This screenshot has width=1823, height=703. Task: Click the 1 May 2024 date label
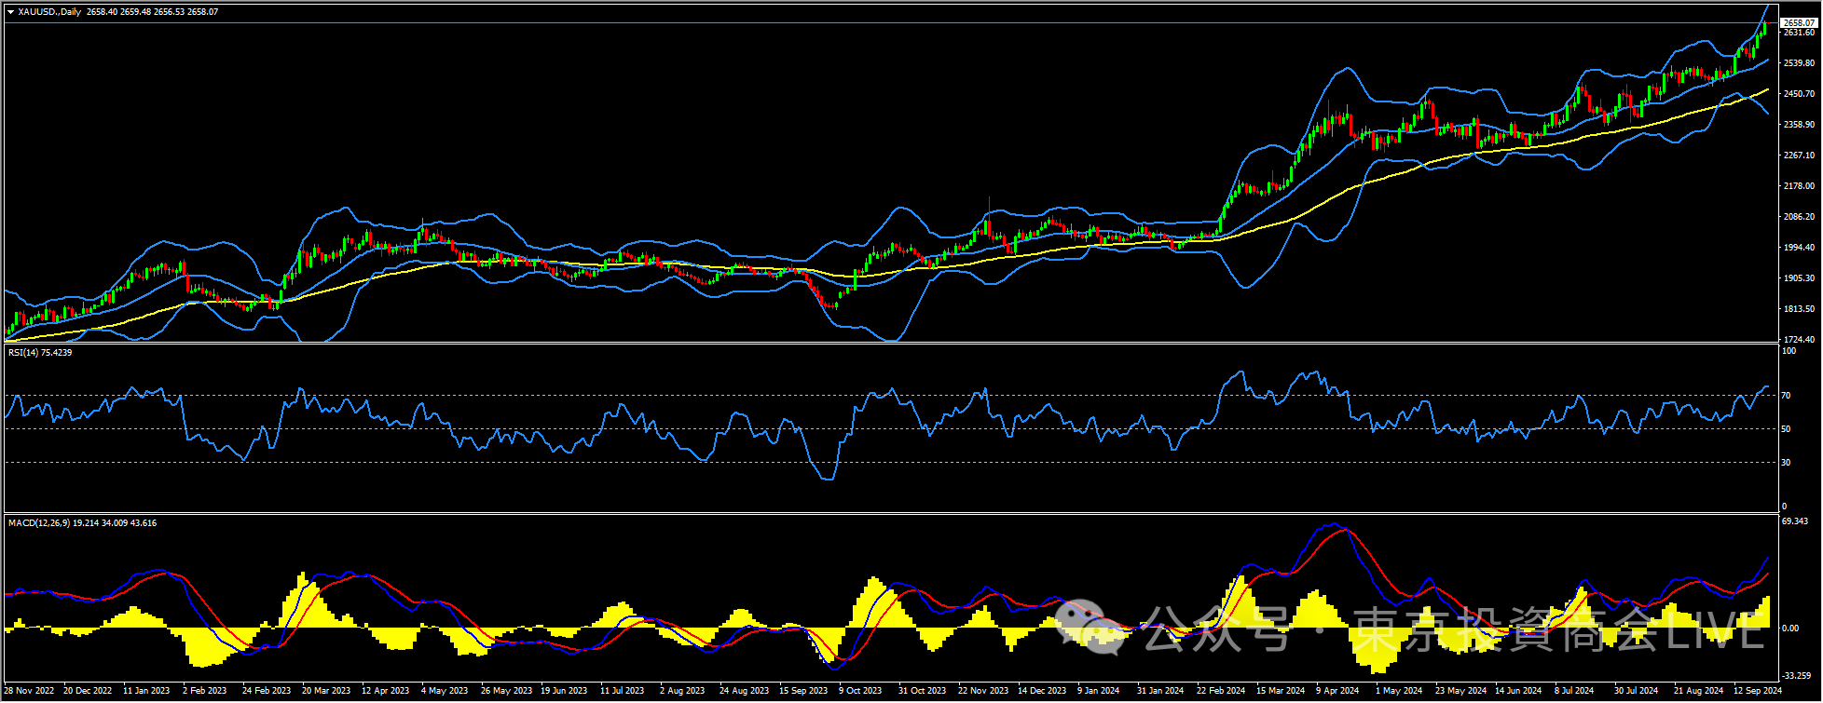(1399, 691)
